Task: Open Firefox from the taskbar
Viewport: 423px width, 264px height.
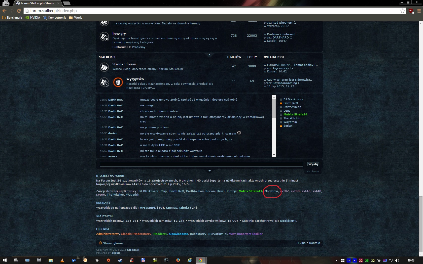Action: (x=178, y=260)
